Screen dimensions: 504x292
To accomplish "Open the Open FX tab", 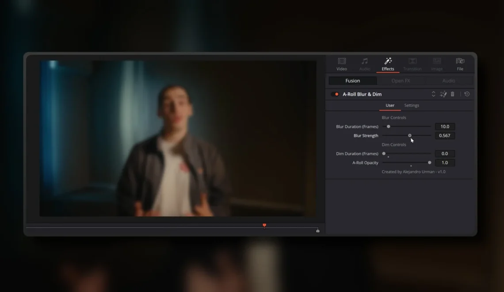I will click(x=401, y=81).
